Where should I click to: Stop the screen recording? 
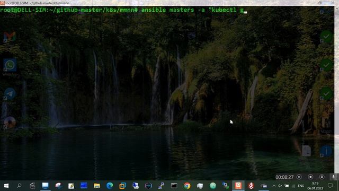click(310, 177)
